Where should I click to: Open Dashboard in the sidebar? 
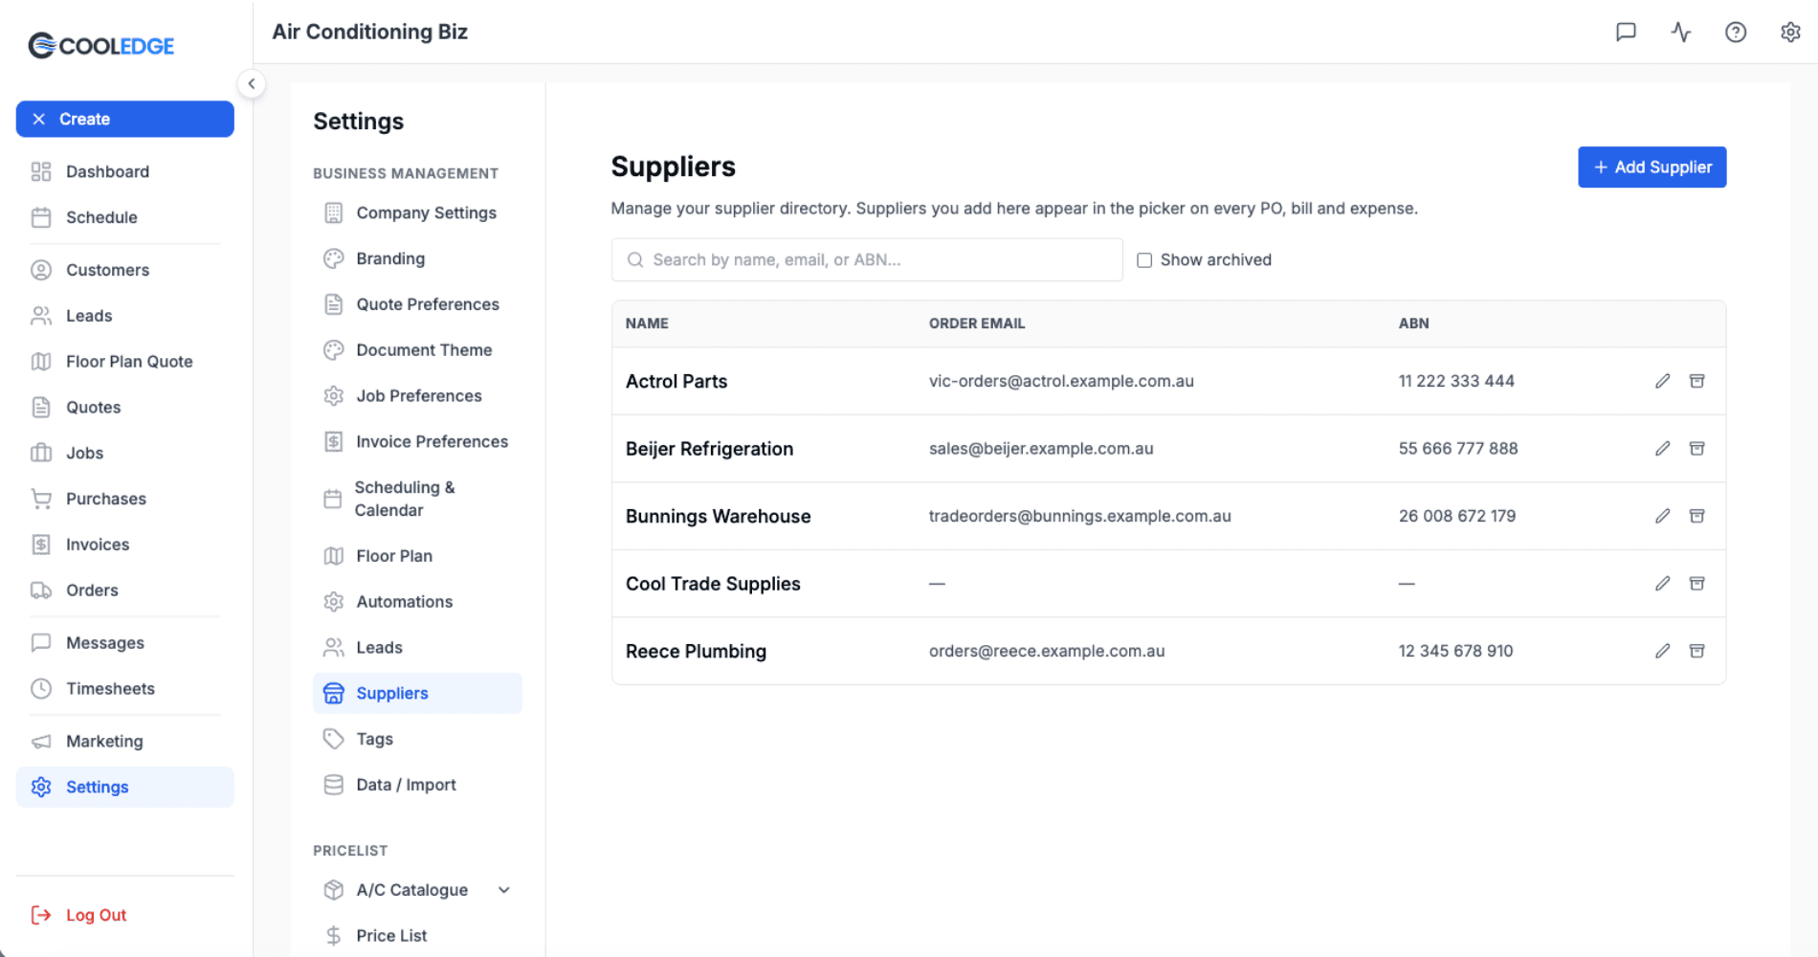(x=125, y=171)
